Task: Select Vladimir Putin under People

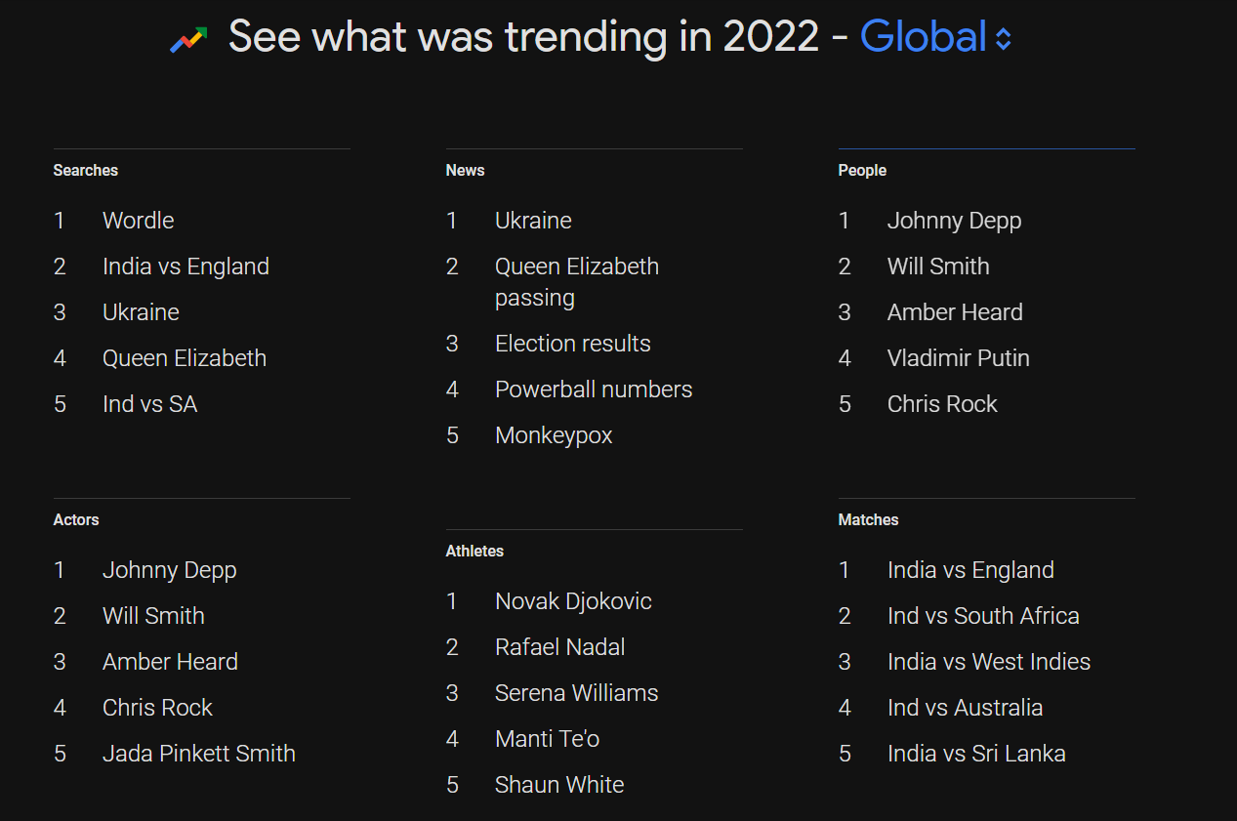Action: point(958,358)
